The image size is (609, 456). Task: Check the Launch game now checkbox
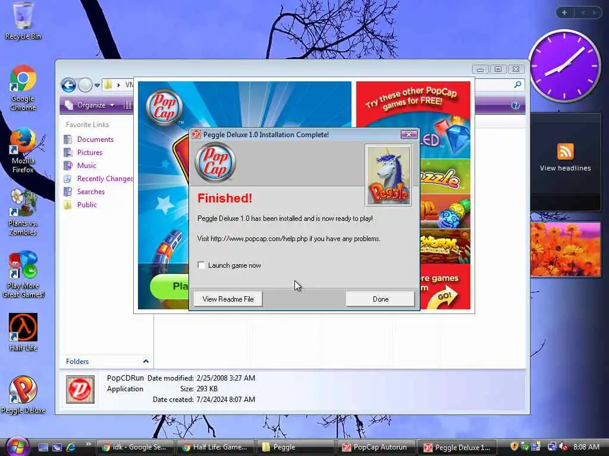[x=201, y=265]
